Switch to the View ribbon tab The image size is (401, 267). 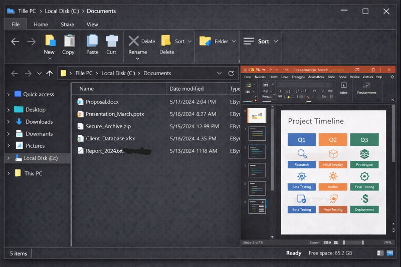(92, 24)
